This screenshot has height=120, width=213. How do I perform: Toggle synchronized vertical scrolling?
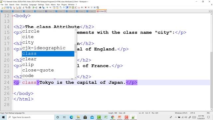pyautogui.click(x=54, y=7)
